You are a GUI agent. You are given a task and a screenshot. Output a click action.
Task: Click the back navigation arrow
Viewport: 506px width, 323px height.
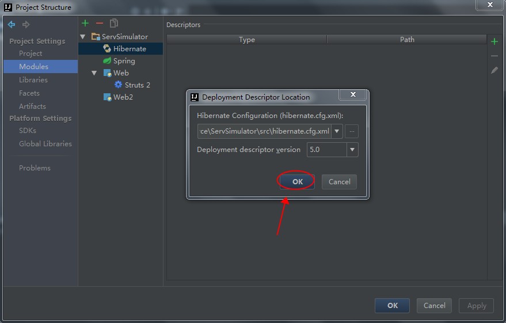[x=12, y=25]
